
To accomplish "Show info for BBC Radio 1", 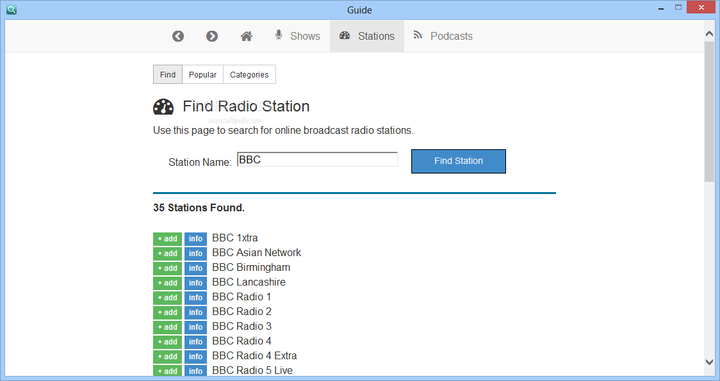I will click(x=195, y=298).
